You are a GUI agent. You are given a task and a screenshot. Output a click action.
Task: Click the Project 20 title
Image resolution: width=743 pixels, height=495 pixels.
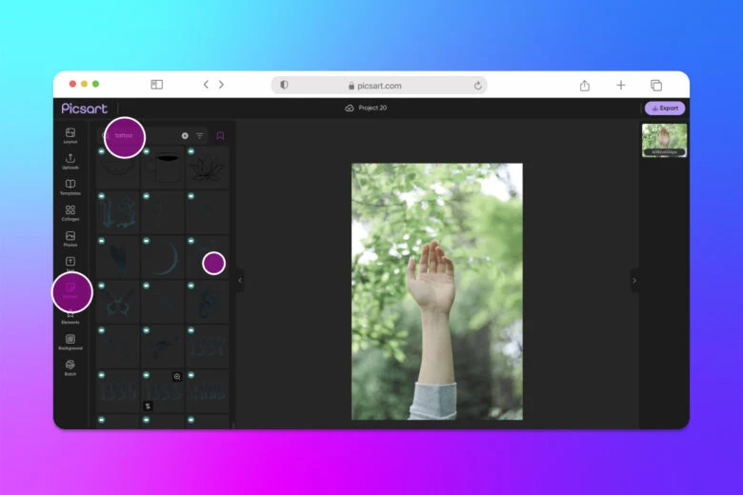pyautogui.click(x=371, y=109)
